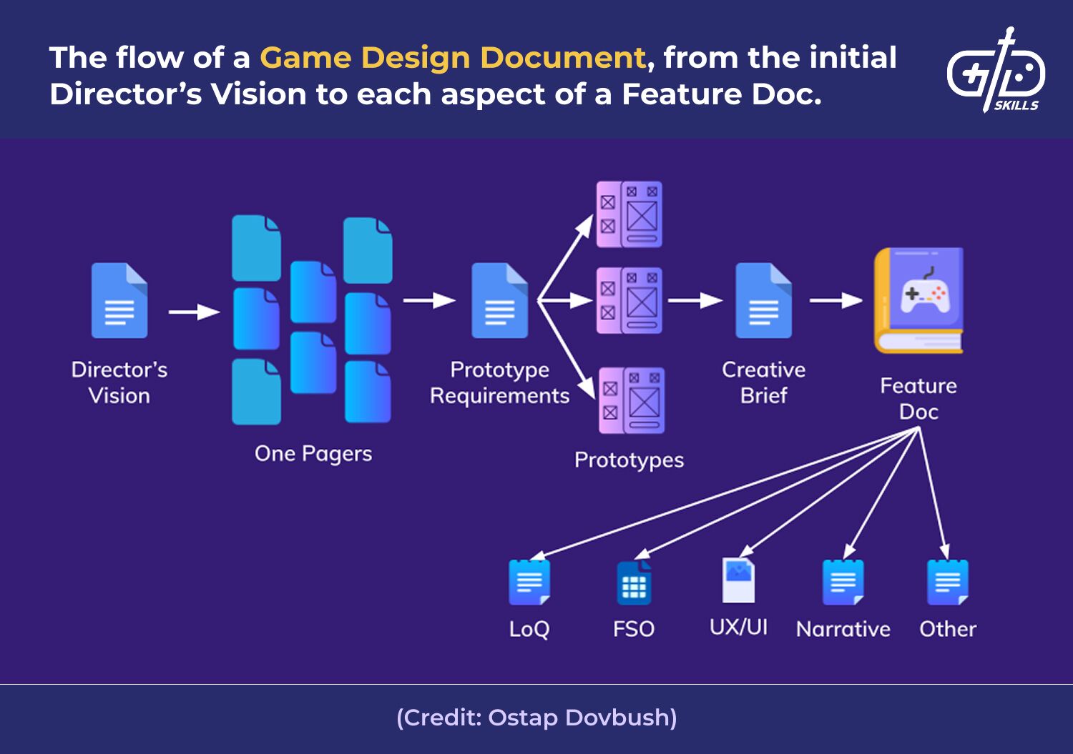Click the middle prototype wireframe icon
Image resolution: width=1073 pixels, height=754 pixels.
pyautogui.click(x=629, y=301)
